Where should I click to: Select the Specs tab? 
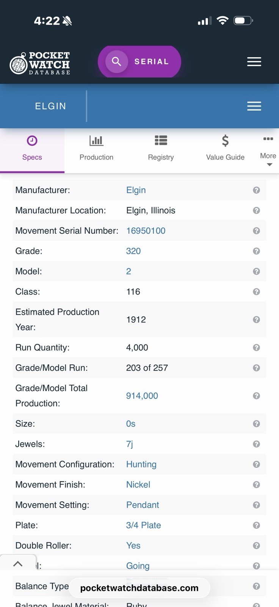pyautogui.click(x=32, y=151)
